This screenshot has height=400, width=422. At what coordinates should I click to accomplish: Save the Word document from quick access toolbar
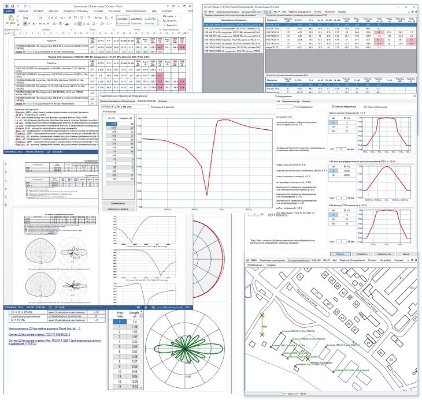click(x=12, y=6)
